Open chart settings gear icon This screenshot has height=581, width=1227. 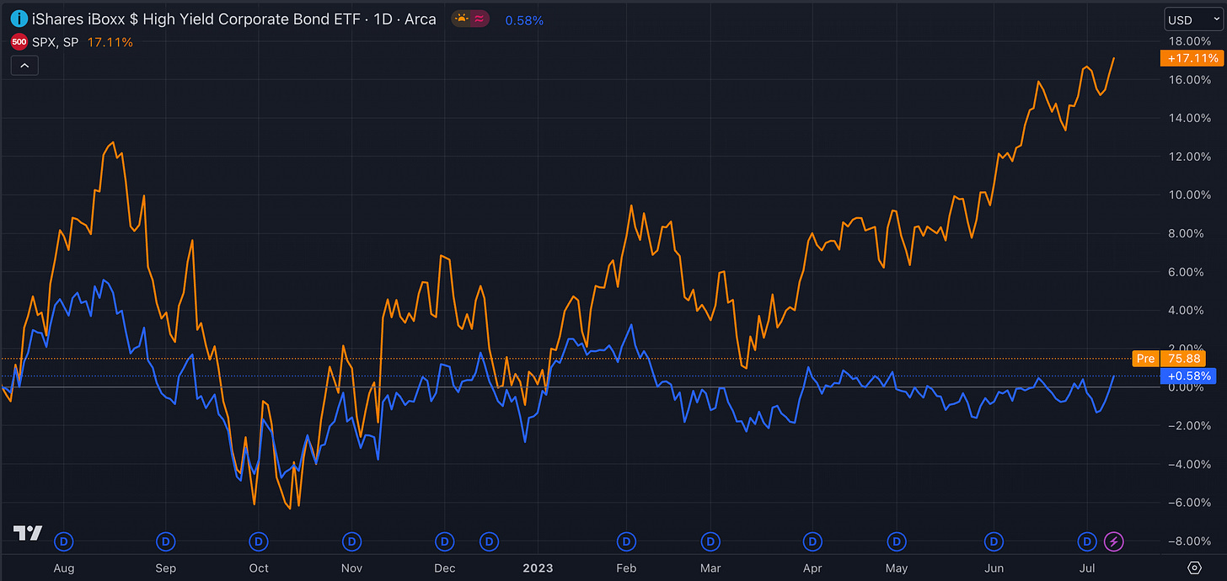[x=1194, y=567]
